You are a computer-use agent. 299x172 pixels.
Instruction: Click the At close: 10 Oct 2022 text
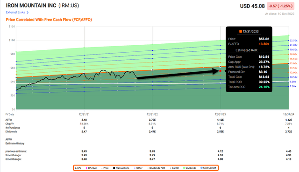(280, 14)
